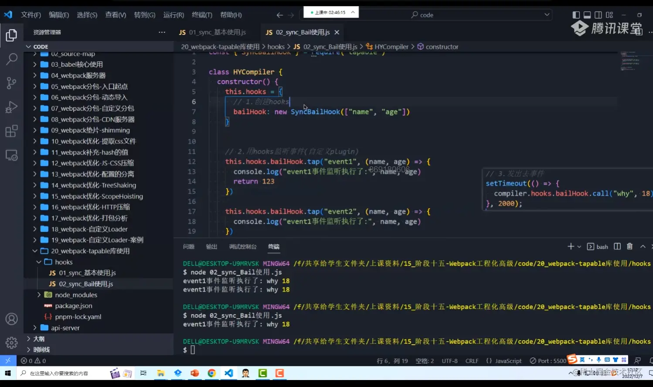The width and height of the screenshot is (653, 387).
Task: Open the Extensions view
Action: click(12, 131)
